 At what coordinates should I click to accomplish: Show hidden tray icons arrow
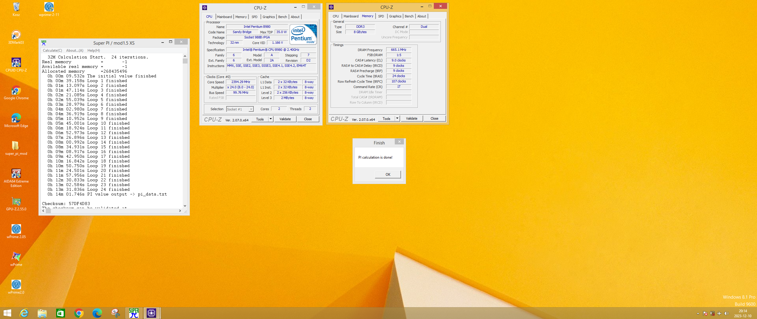tap(698, 313)
